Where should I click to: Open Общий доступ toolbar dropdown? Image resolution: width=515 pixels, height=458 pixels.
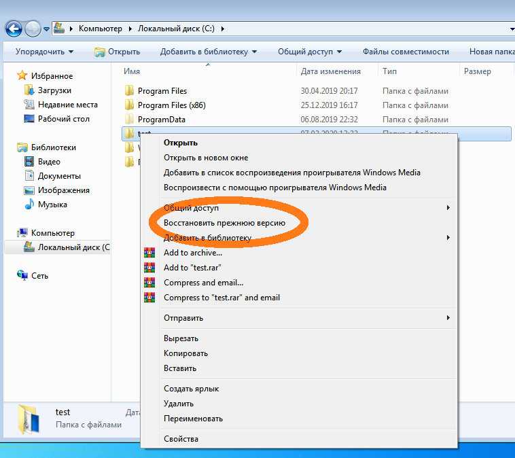(310, 52)
